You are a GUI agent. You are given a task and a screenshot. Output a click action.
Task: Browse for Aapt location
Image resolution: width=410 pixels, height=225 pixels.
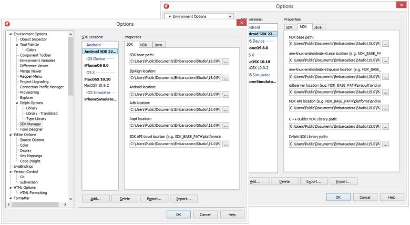click(x=226, y=126)
